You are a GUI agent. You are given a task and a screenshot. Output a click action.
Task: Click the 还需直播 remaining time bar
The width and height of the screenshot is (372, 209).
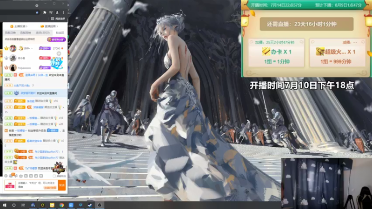point(306,24)
